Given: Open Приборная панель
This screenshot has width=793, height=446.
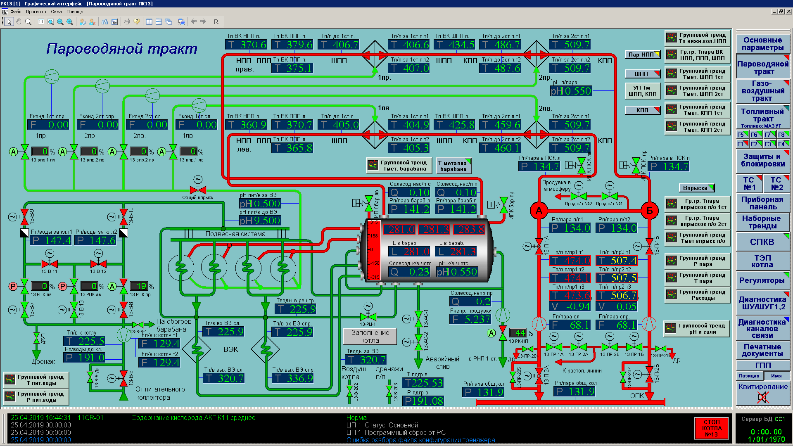Looking at the screenshot, I should (762, 203).
